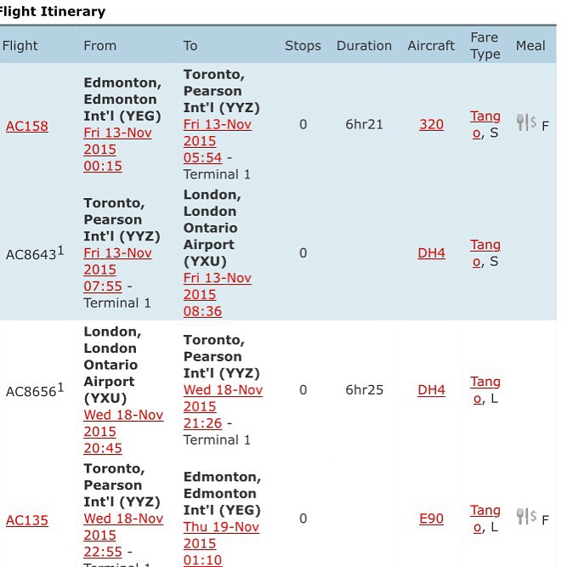Open the AC135 flight number link

coord(27,520)
